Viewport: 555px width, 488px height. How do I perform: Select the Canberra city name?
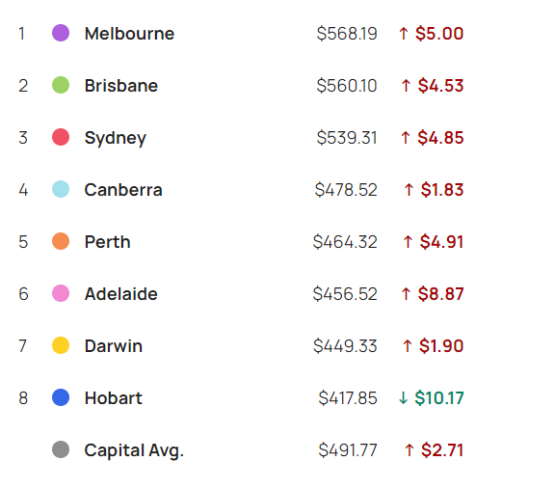pyautogui.click(x=123, y=190)
